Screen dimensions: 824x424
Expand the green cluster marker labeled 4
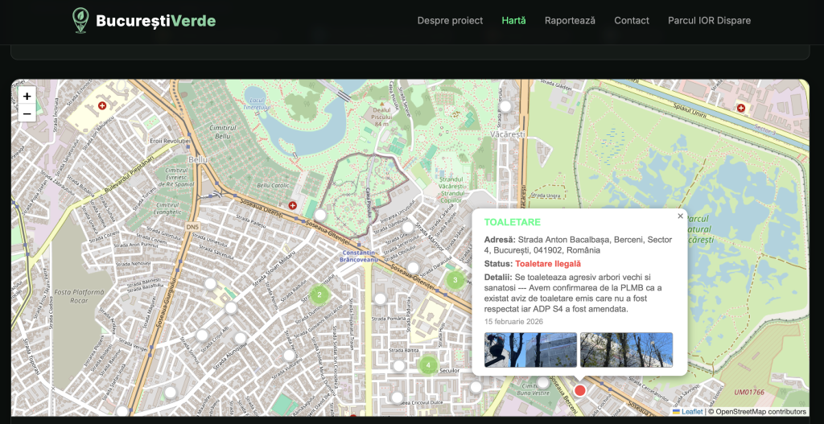(x=428, y=364)
